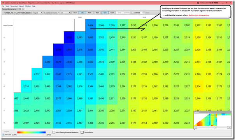This screenshot has width=235, height=140.
Task: Adjust the Explorer zoom slider handle
Action: 215,128
